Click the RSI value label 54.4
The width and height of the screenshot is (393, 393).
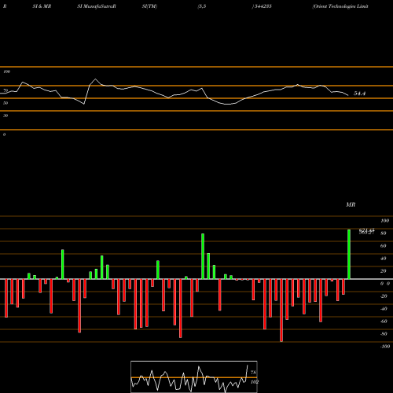click(x=359, y=94)
